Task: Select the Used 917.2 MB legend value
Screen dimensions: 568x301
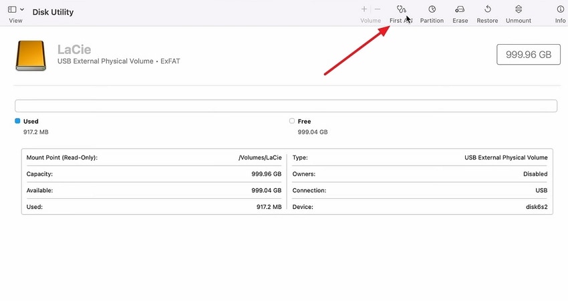Action: pos(36,132)
